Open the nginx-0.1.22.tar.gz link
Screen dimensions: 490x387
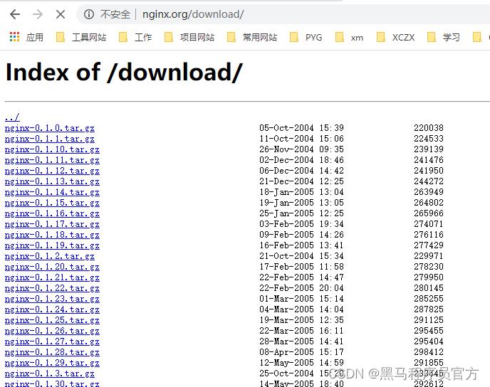52,287
